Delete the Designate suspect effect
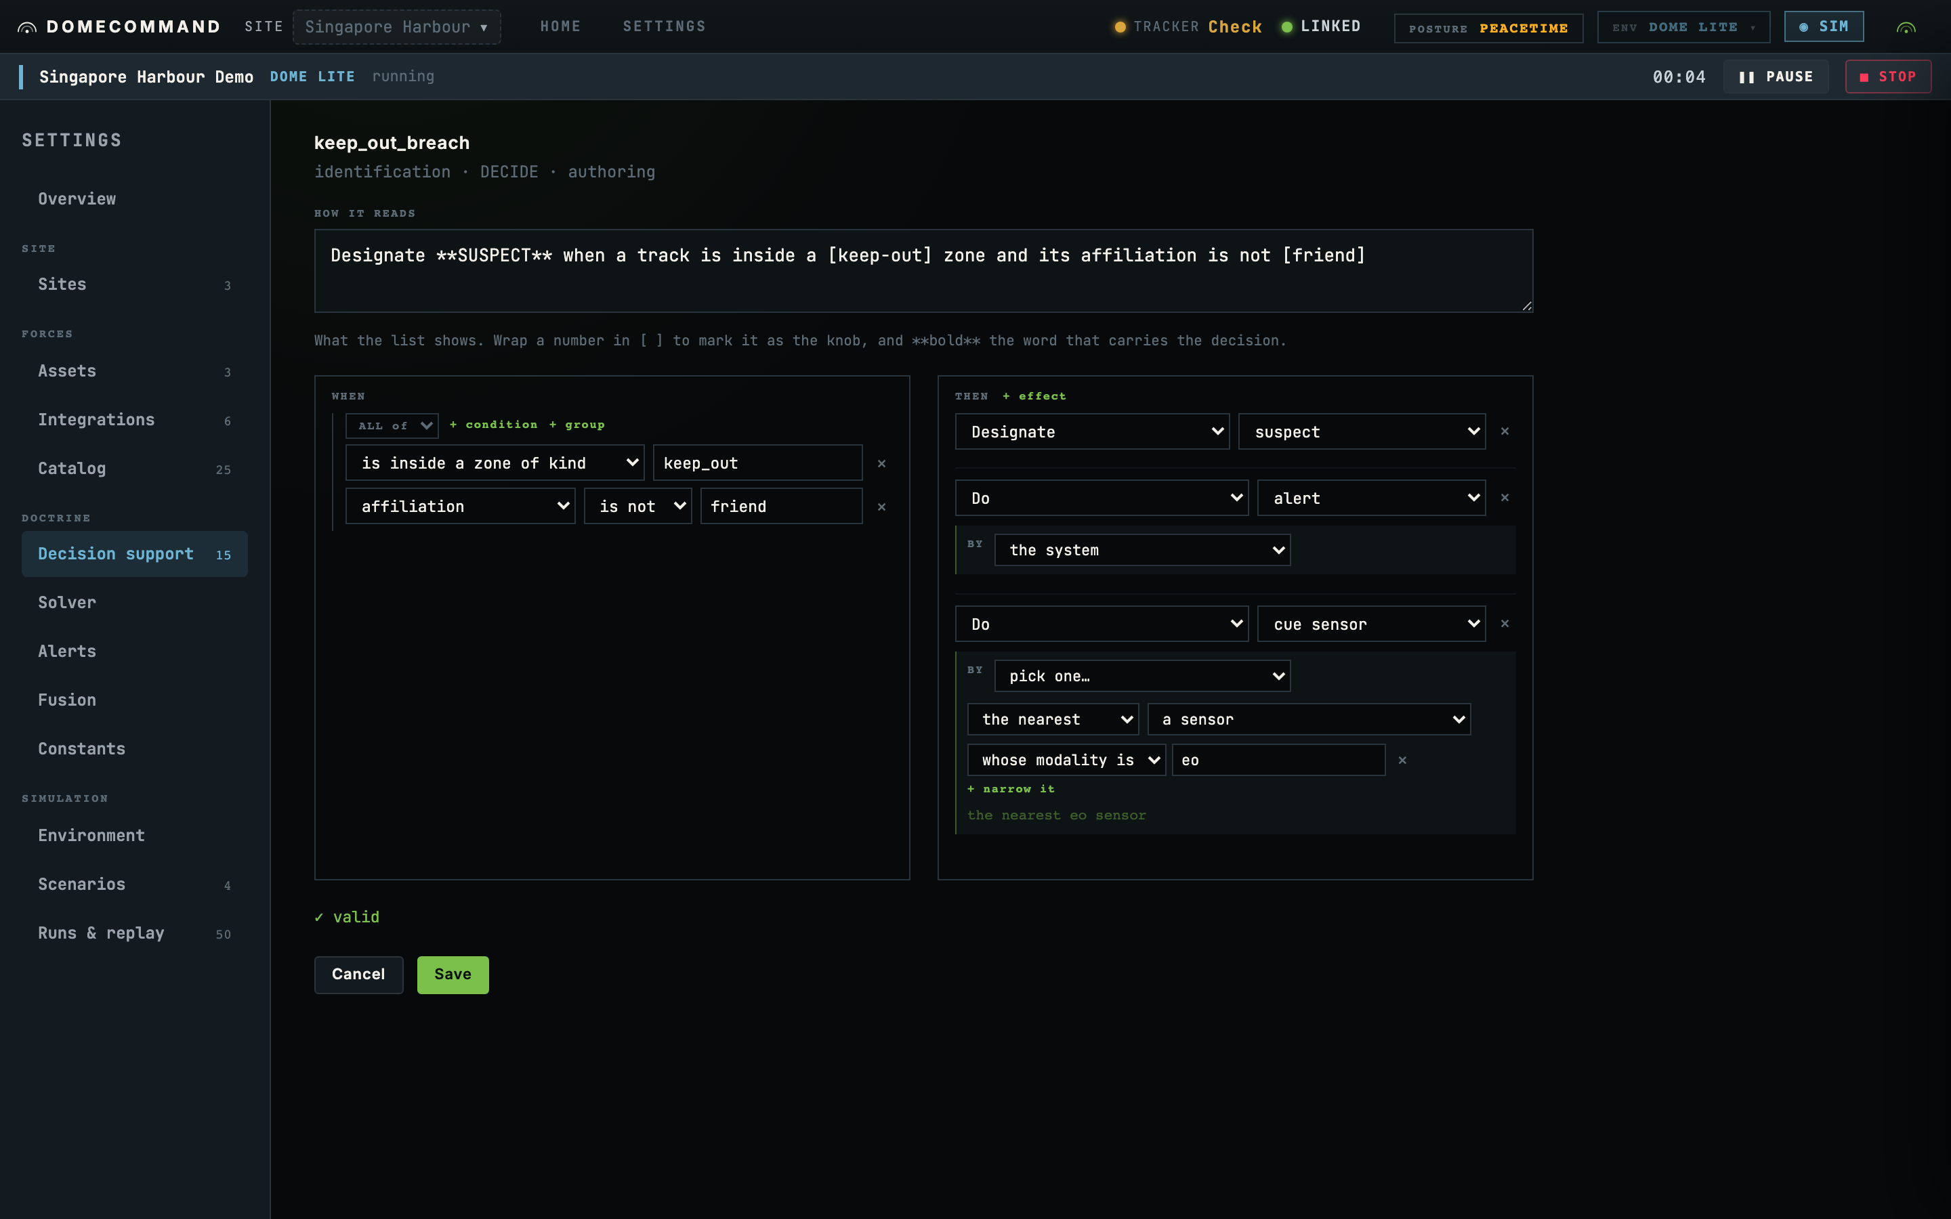1951x1219 pixels. 1505,431
